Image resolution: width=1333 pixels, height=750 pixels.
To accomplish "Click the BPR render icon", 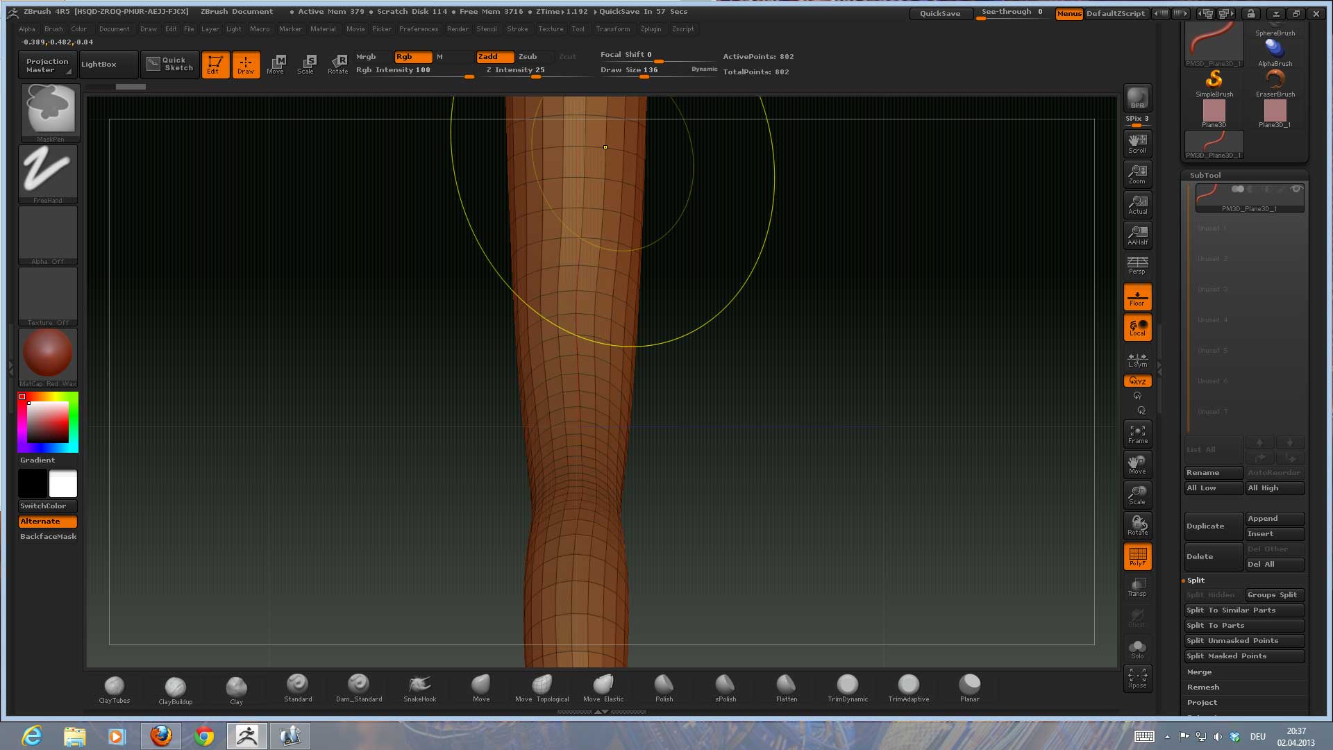I will (1137, 98).
